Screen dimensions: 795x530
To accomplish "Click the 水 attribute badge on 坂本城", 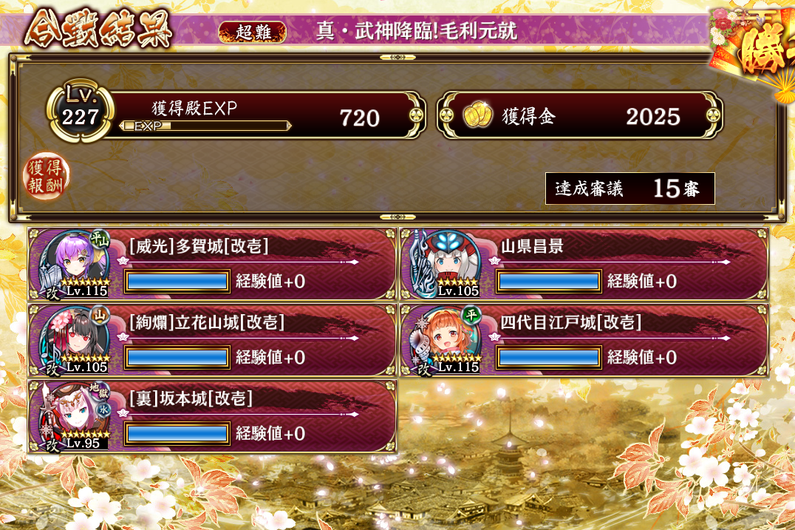I will pyautogui.click(x=103, y=409).
